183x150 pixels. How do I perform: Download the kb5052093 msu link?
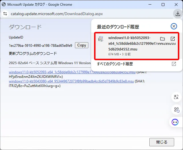(x=72, y=72)
